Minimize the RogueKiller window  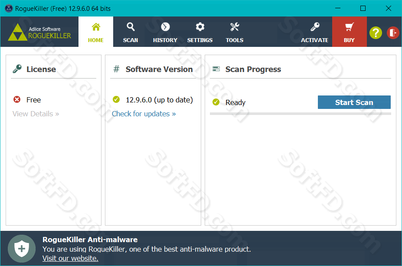pyautogui.click(x=338, y=8)
